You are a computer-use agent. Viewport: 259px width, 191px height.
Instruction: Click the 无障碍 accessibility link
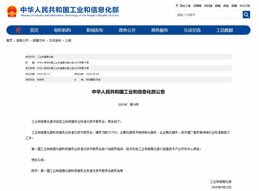tap(197, 6)
